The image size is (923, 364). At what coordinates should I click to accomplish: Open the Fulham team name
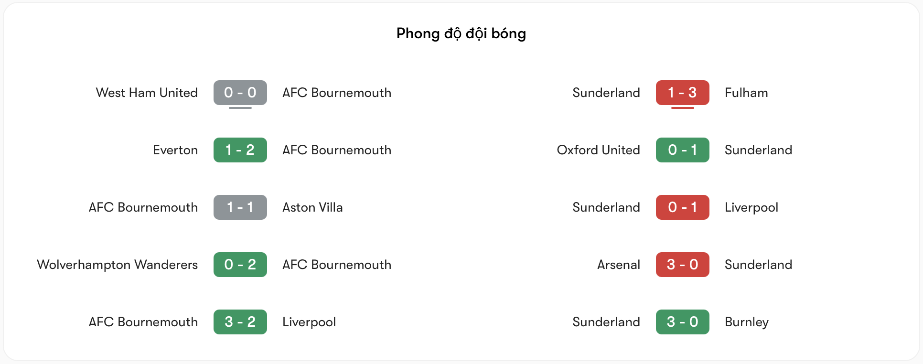tap(746, 93)
